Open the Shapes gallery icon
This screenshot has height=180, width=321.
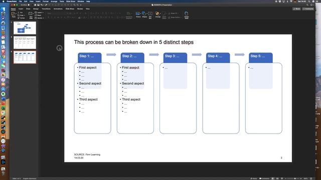click(144, 13)
